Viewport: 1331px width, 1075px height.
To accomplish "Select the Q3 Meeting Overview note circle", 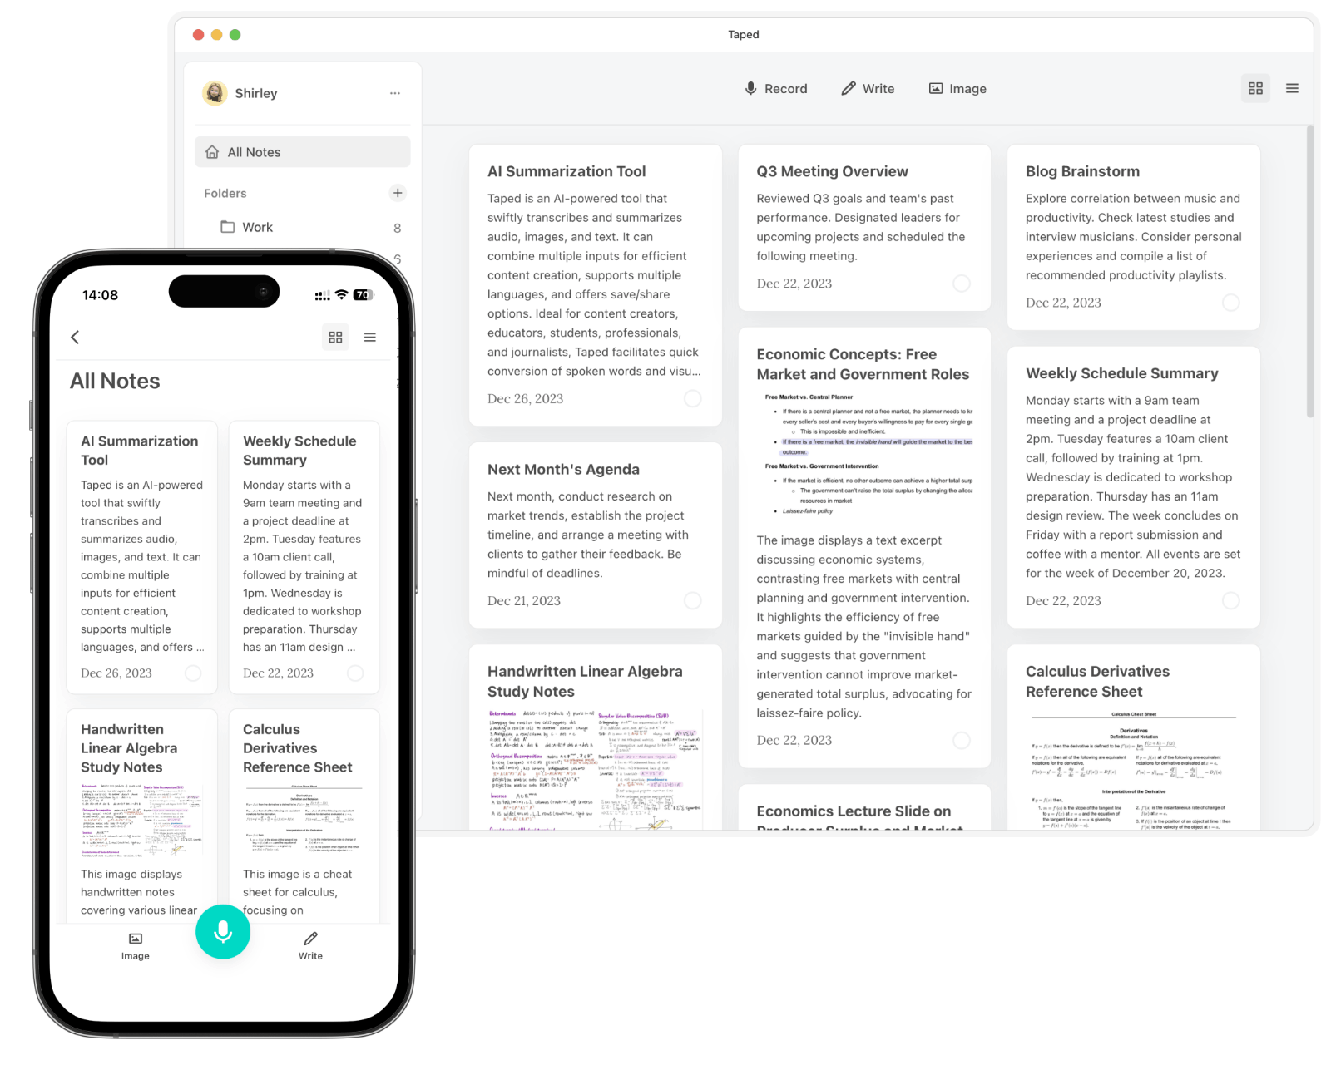I will (962, 284).
